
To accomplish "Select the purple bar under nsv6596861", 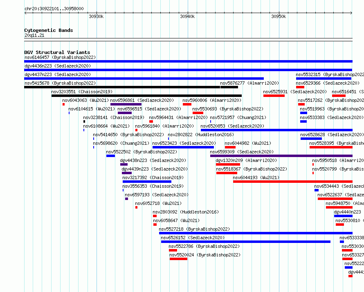I will pyautogui.click(x=126, y=104).
